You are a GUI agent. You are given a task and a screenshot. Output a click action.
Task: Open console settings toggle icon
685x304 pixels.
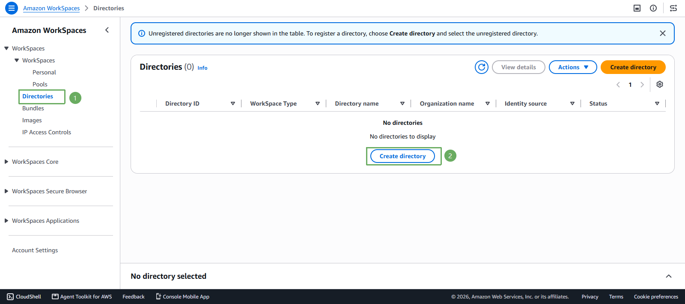click(x=673, y=8)
